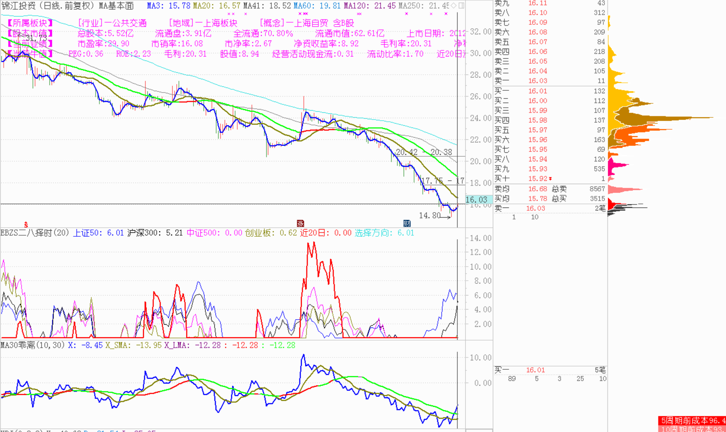This screenshot has width=726, height=432.
Task: Select the 买一 16.01 bid row with volume 132
Action: (x=550, y=91)
